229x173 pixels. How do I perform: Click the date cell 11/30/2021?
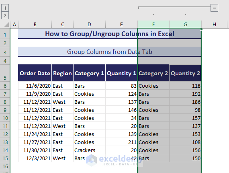35,150
